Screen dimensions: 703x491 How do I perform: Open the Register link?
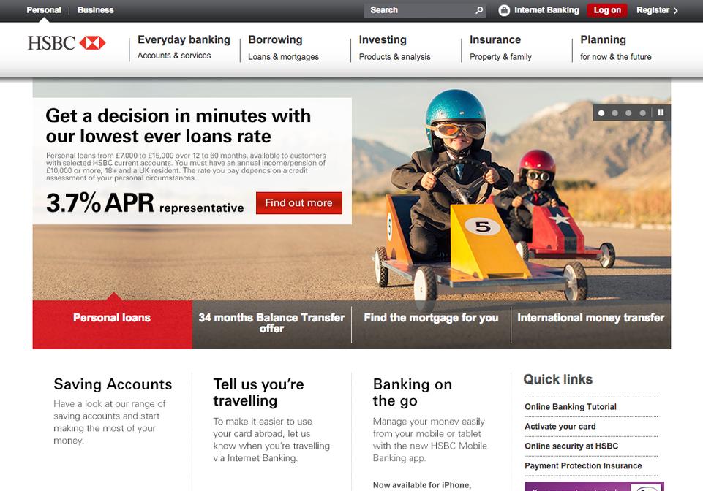(657, 9)
